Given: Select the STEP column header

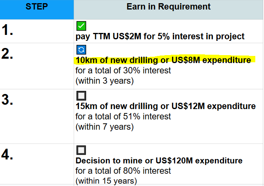Looking at the screenshot, I should tap(36, 7).
